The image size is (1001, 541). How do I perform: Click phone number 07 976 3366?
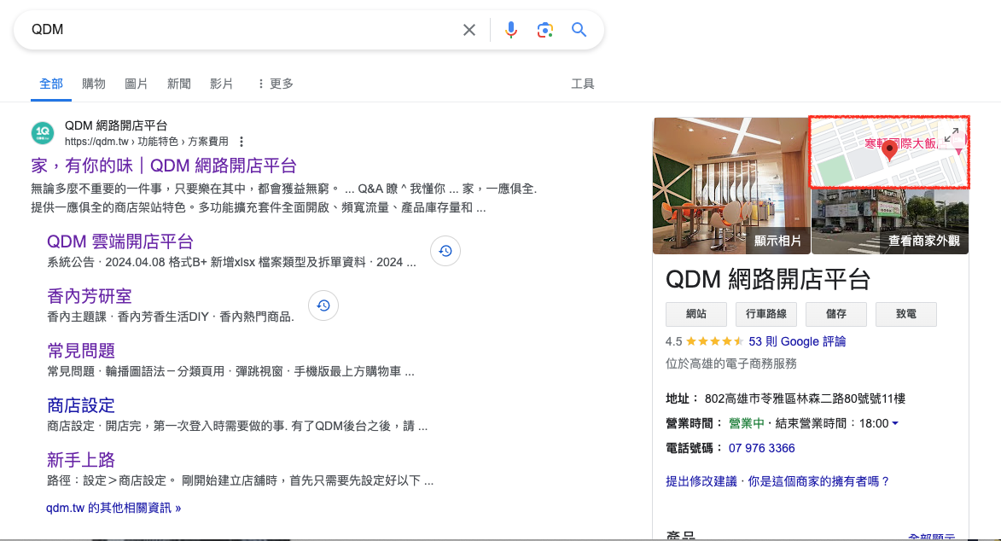[761, 448]
